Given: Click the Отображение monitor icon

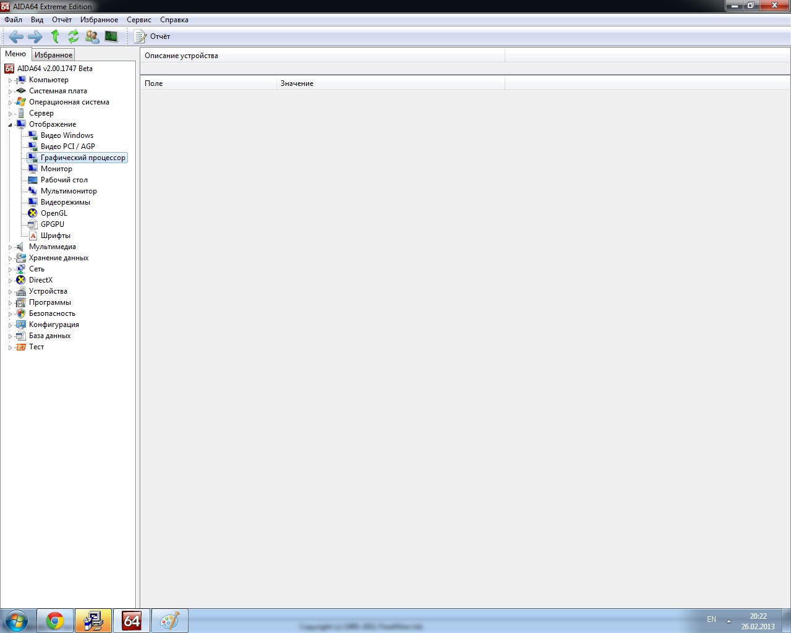Looking at the screenshot, I should point(21,124).
